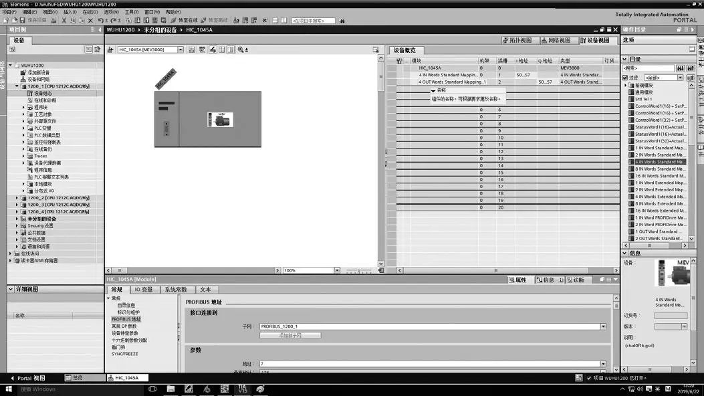Click the MEV device module in canvas

coord(220,120)
